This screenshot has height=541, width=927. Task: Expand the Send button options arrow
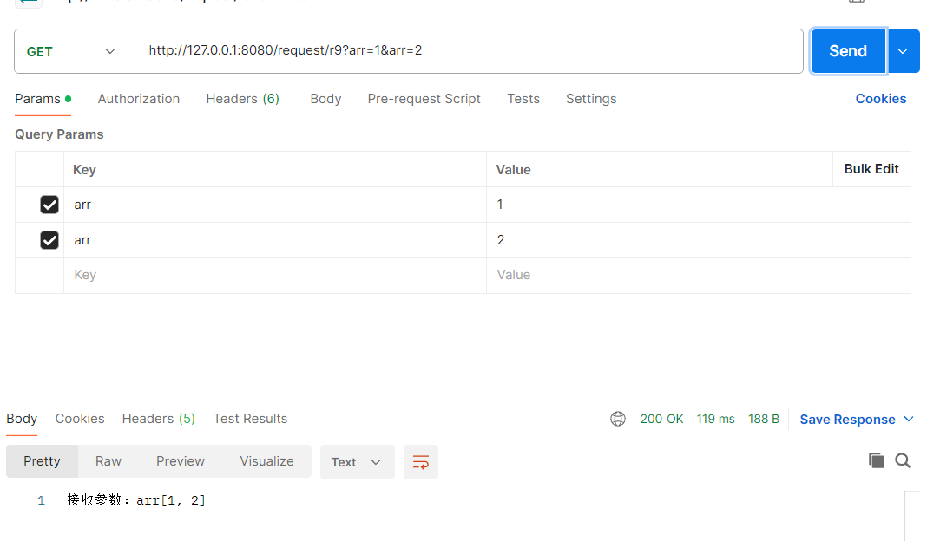[903, 51]
